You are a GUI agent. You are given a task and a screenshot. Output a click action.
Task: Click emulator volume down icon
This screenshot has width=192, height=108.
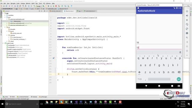click(187, 20)
